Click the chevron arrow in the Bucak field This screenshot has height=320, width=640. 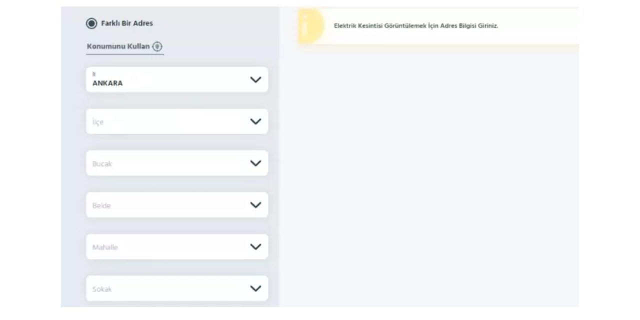point(255,163)
